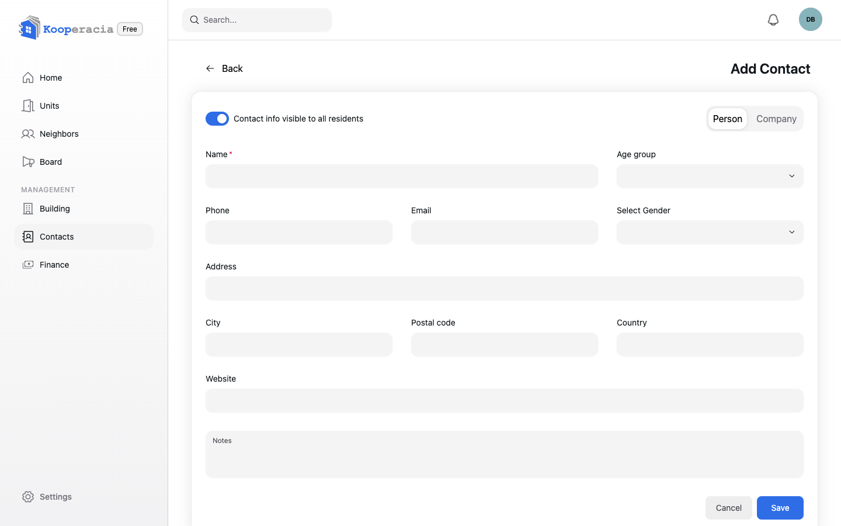The image size is (841, 526).
Task: Click the Cancel button
Action: [x=729, y=508]
